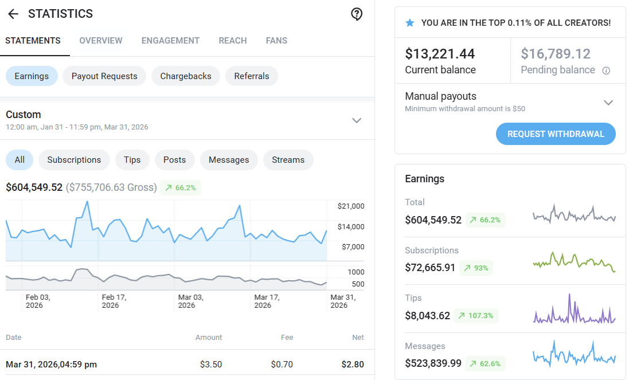
Task: Click the $2.80 net cell
Action: pos(353,365)
